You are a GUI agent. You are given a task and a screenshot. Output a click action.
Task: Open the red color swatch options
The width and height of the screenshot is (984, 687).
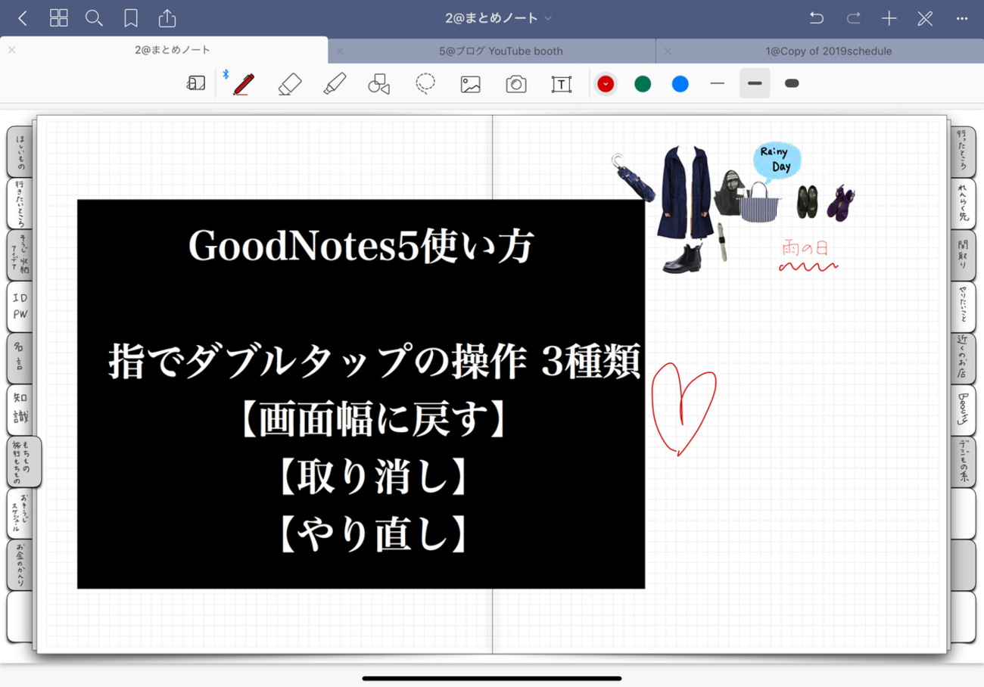tap(605, 84)
